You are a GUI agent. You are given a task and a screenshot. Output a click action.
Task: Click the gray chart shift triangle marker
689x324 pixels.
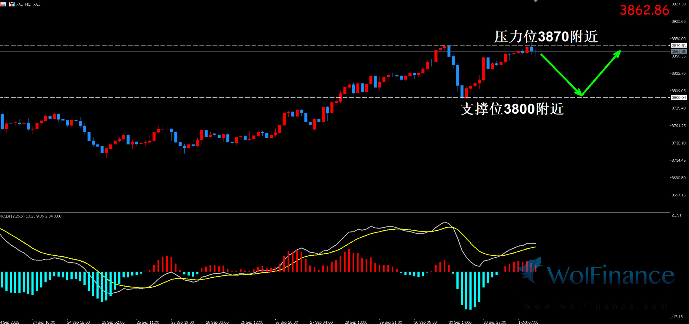pyautogui.click(x=536, y=1)
